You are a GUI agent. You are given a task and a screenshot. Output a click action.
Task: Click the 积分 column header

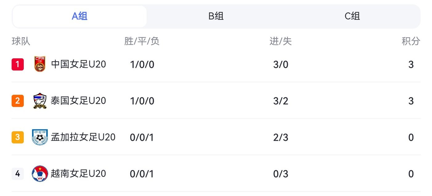(x=411, y=41)
